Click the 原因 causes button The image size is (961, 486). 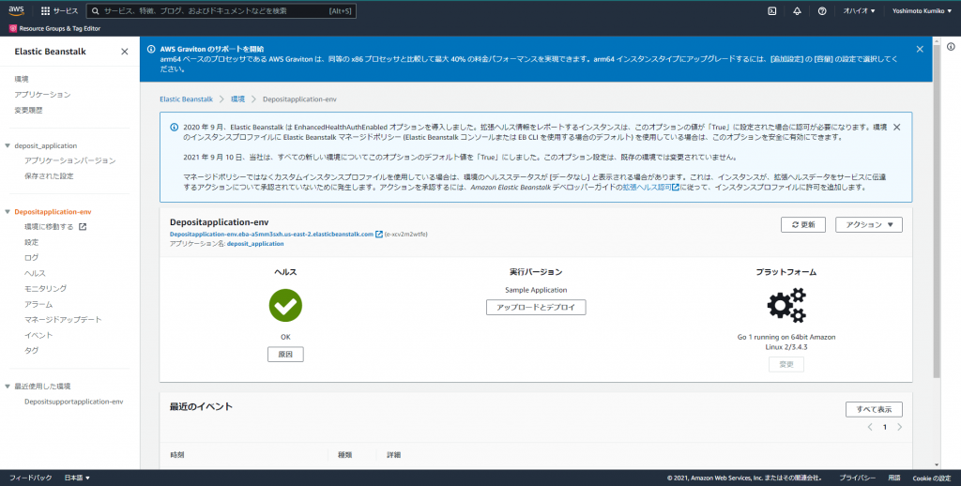coord(285,355)
